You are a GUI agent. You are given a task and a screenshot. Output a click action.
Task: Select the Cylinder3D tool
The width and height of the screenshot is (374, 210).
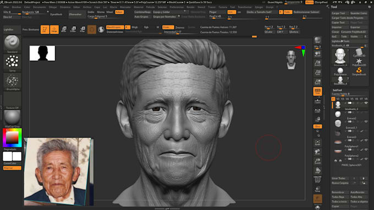click(359, 53)
